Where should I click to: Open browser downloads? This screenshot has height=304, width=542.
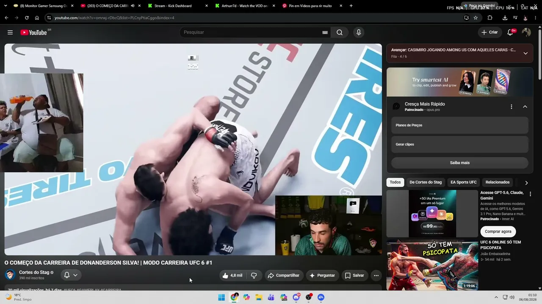(505, 18)
